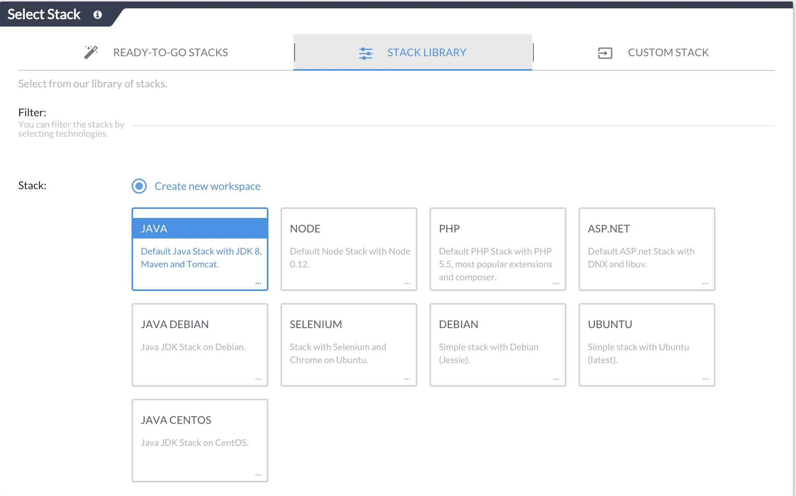The height and width of the screenshot is (496, 796).
Task: Choose the NODE stack card
Action: (x=349, y=249)
